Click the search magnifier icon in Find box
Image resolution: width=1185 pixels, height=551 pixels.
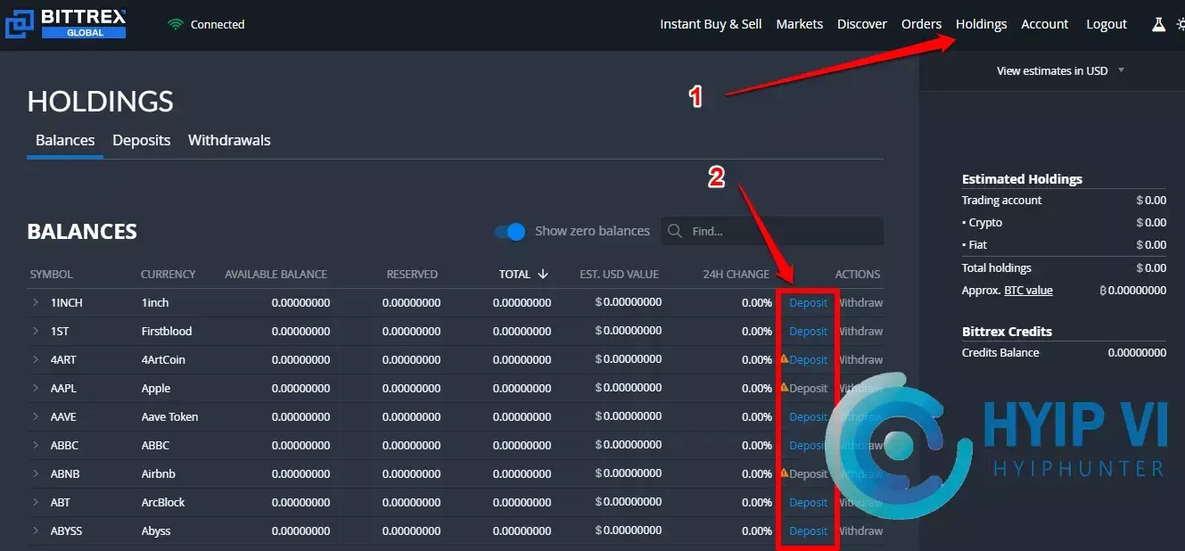coord(675,231)
